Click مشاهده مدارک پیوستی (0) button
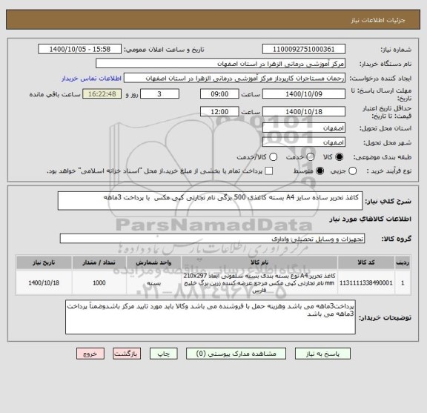 coord(236,354)
